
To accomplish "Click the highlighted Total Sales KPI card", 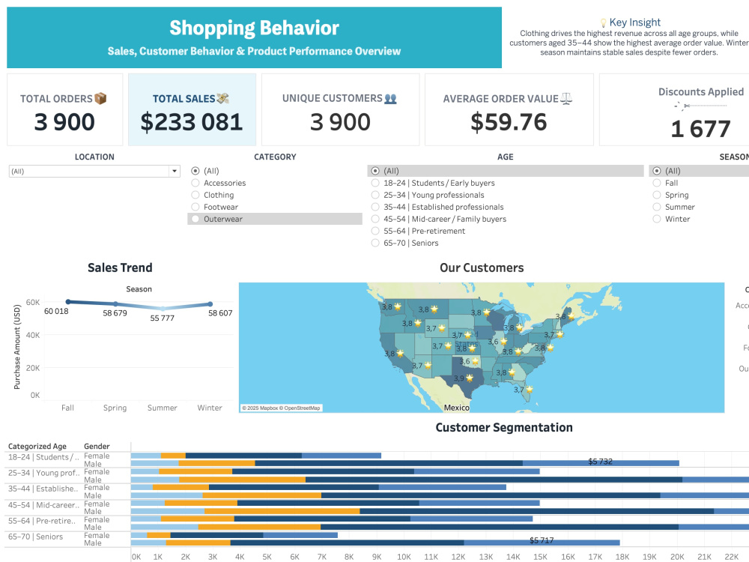I will pyautogui.click(x=192, y=109).
